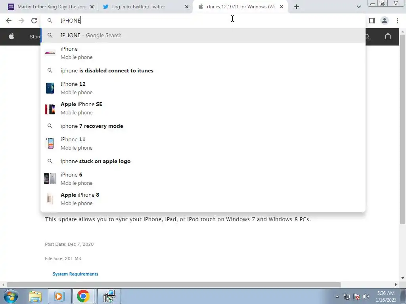Open the Action Center flag icon
Screen dimensions: 406x304
(x=356, y=296)
